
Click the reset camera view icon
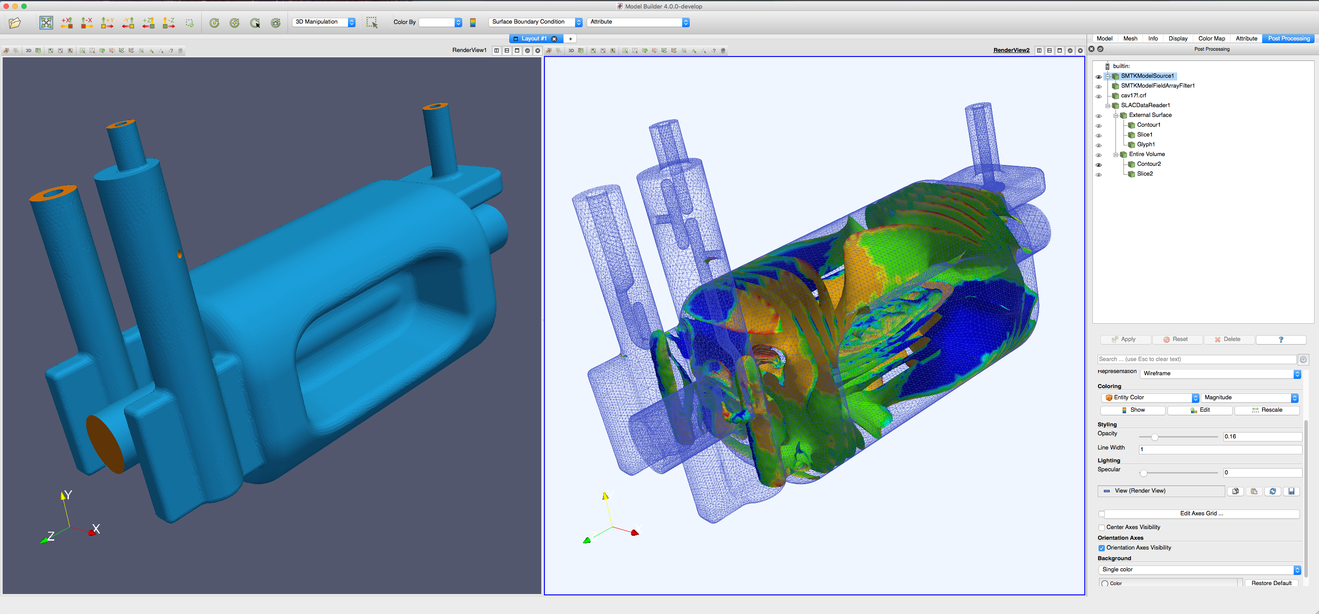pyautogui.click(x=46, y=23)
